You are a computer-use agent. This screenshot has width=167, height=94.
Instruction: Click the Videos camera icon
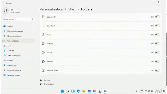[x=43, y=52]
